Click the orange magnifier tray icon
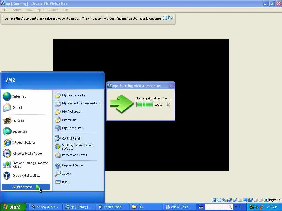Image resolution: width=282 pixels, height=211 pixels. tap(262, 207)
